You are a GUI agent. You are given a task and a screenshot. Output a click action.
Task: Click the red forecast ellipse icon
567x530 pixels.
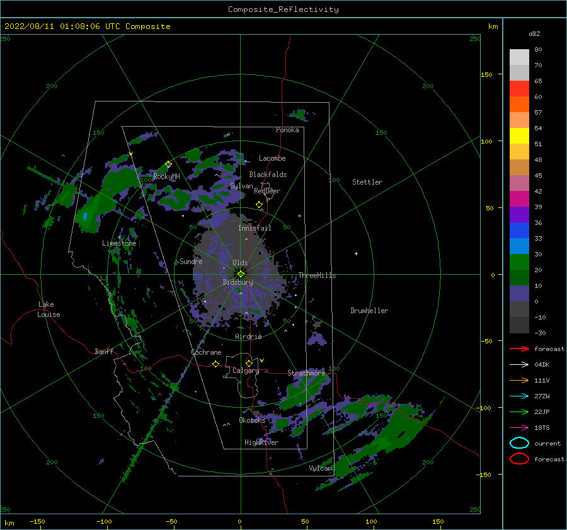[x=519, y=459]
